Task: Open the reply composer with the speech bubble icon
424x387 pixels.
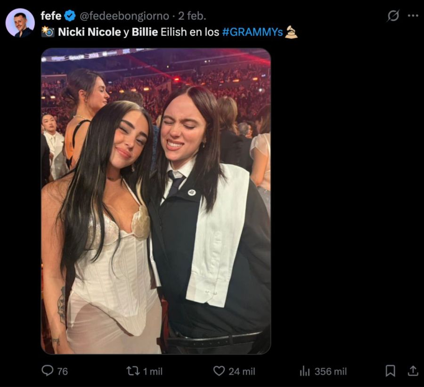Action: 48,371
